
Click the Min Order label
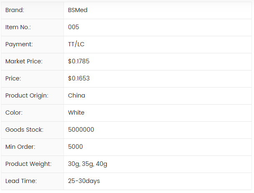point(20,147)
